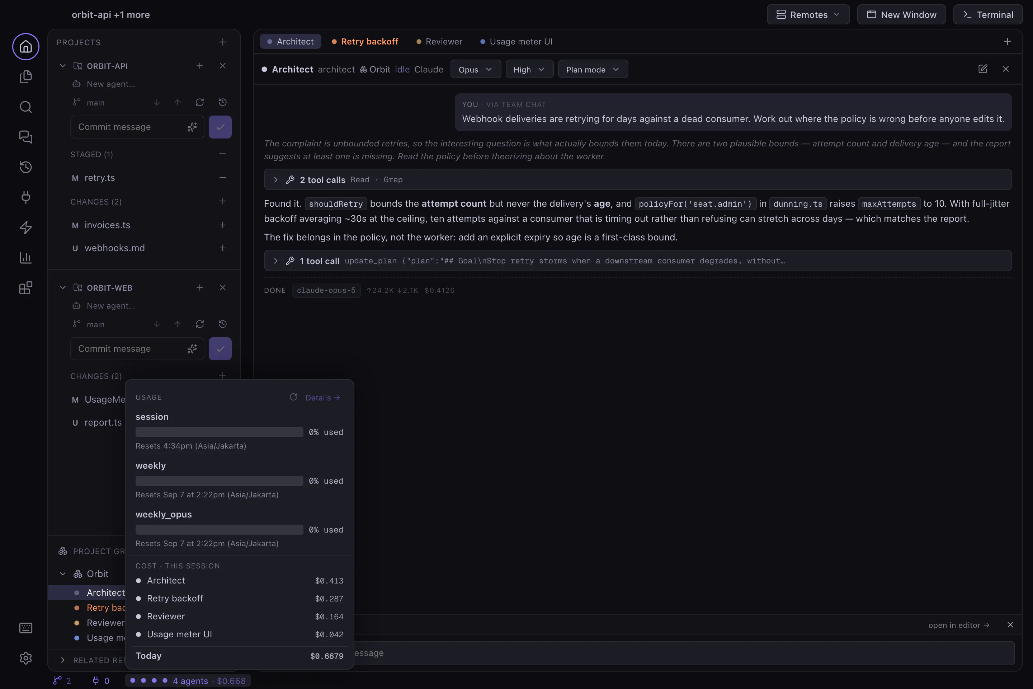Open the extensions blocks icon in sidebar
Screen dimensions: 1033x689
click(x=25, y=288)
